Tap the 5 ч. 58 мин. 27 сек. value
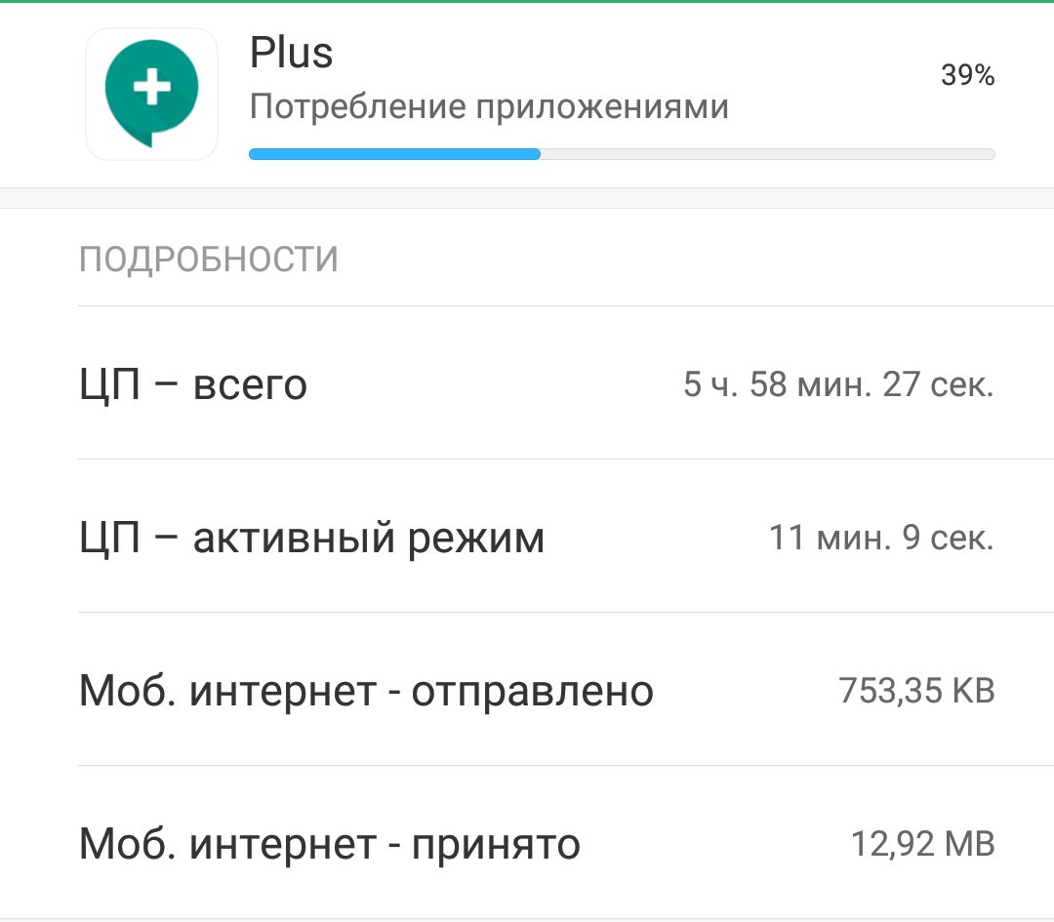This screenshot has height=922, width=1054. click(x=838, y=384)
